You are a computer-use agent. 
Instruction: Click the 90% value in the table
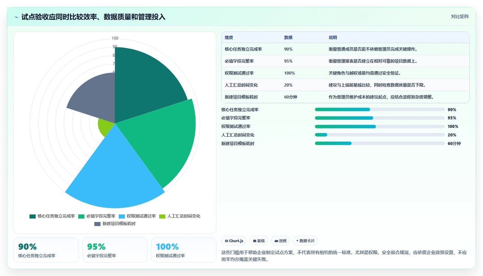(288, 49)
